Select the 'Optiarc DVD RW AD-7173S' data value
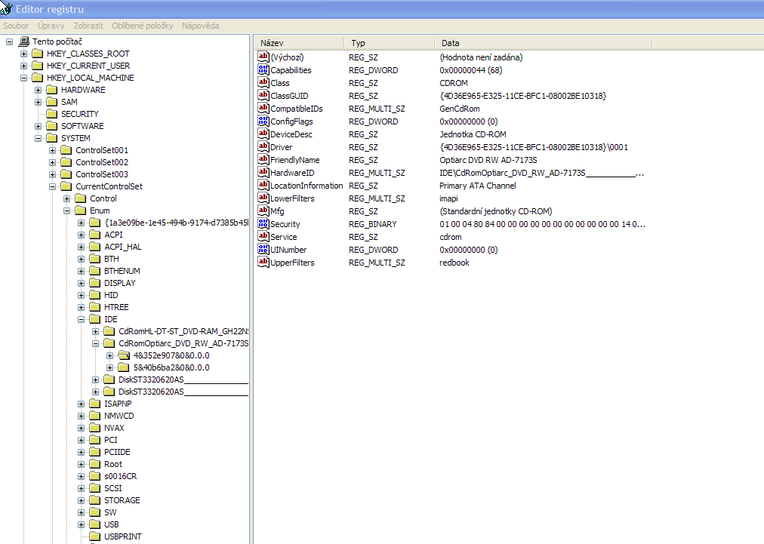 pyautogui.click(x=488, y=160)
